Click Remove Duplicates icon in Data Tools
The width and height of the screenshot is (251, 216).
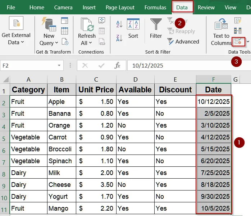(238, 31)
